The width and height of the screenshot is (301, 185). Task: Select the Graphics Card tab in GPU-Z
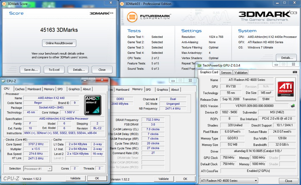point(209,72)
